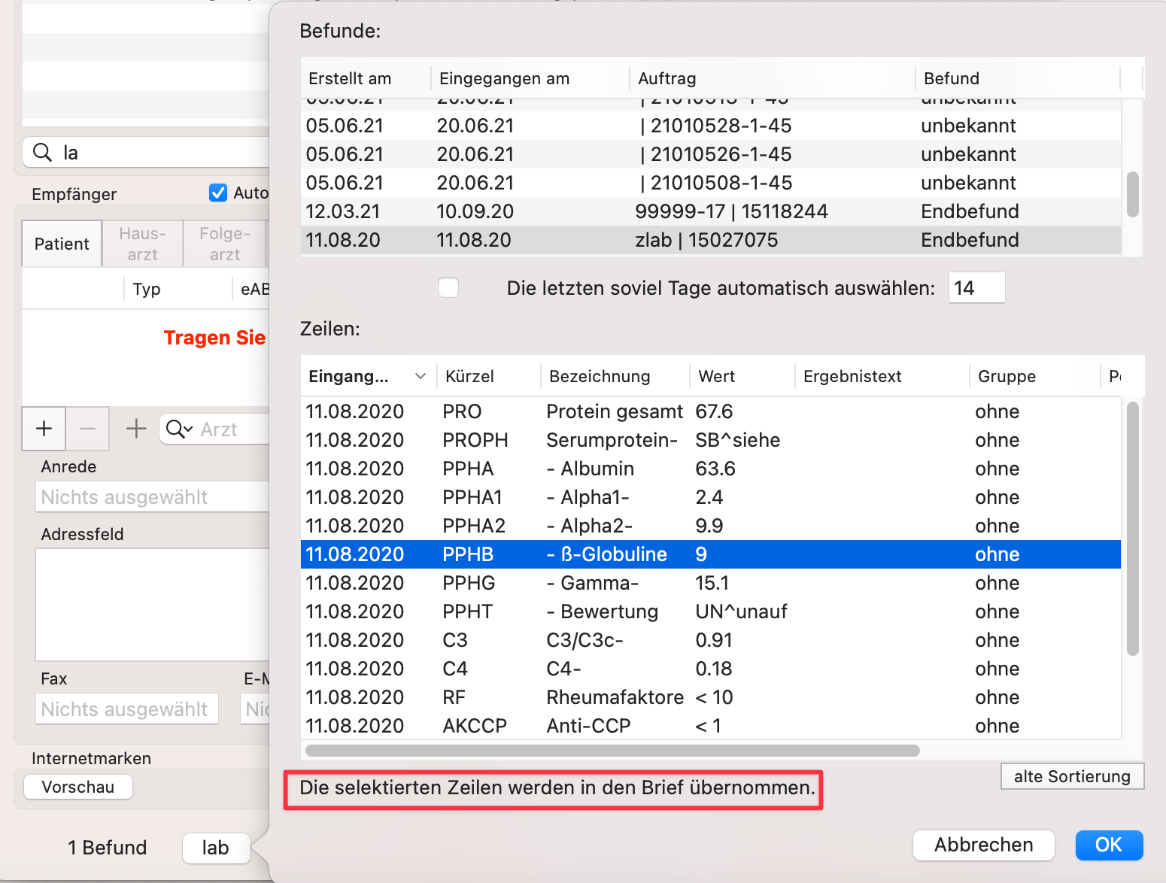Click the Eingegangen am column header
Viewport: 1166px width, 883px height.
pyautogui.click(x=530, y=78)
